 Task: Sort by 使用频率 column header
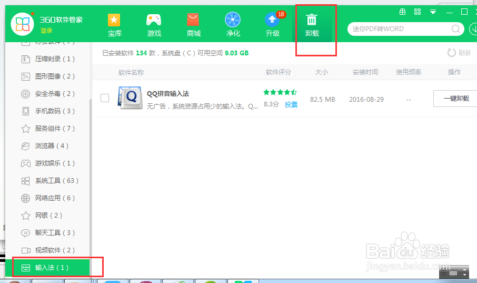[x=409, y=72]
